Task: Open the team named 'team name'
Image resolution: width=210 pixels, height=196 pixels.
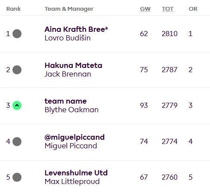Action: coord(65,101)
